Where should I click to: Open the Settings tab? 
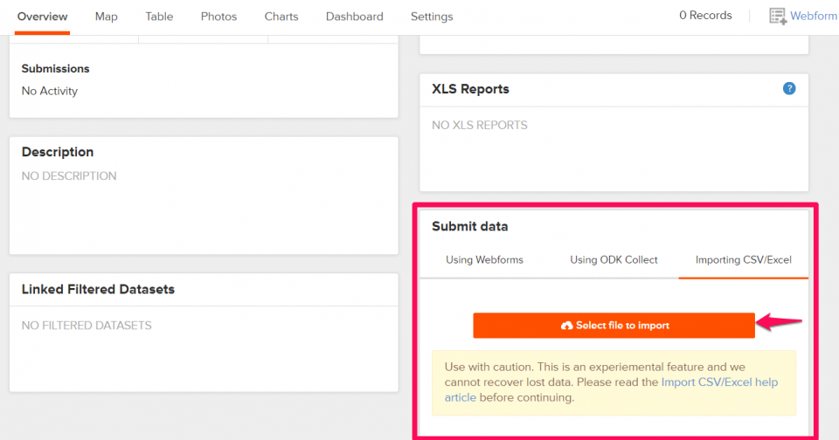(432, 17)
